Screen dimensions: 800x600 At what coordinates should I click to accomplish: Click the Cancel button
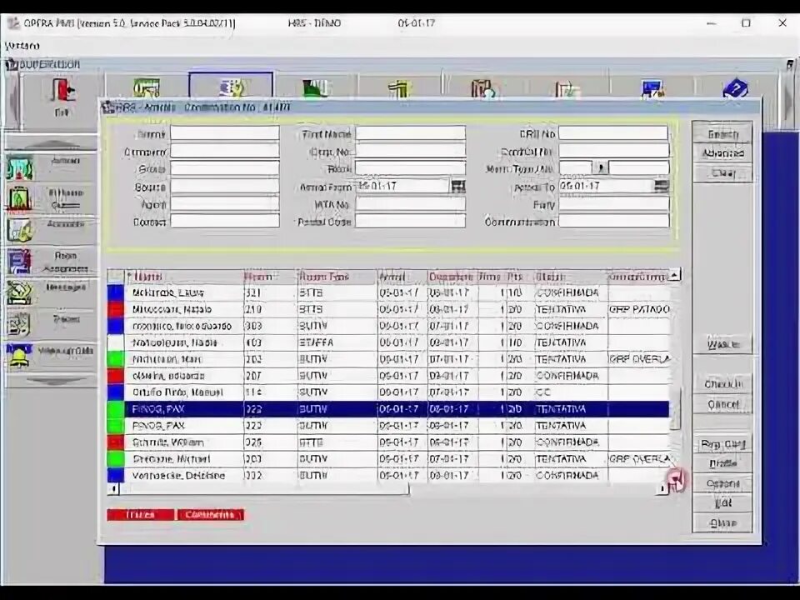coord(722,404)
